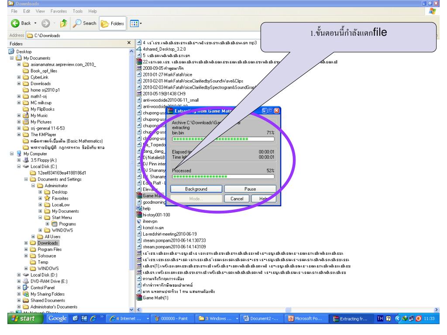Select the 2010-05-19@1438 CH9 file
The height and width of the screenshot is (335, 447).
164,94
